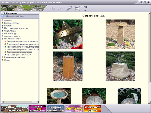
Task: Click the Цветы в интерьере banner
Action: [37, 109]
